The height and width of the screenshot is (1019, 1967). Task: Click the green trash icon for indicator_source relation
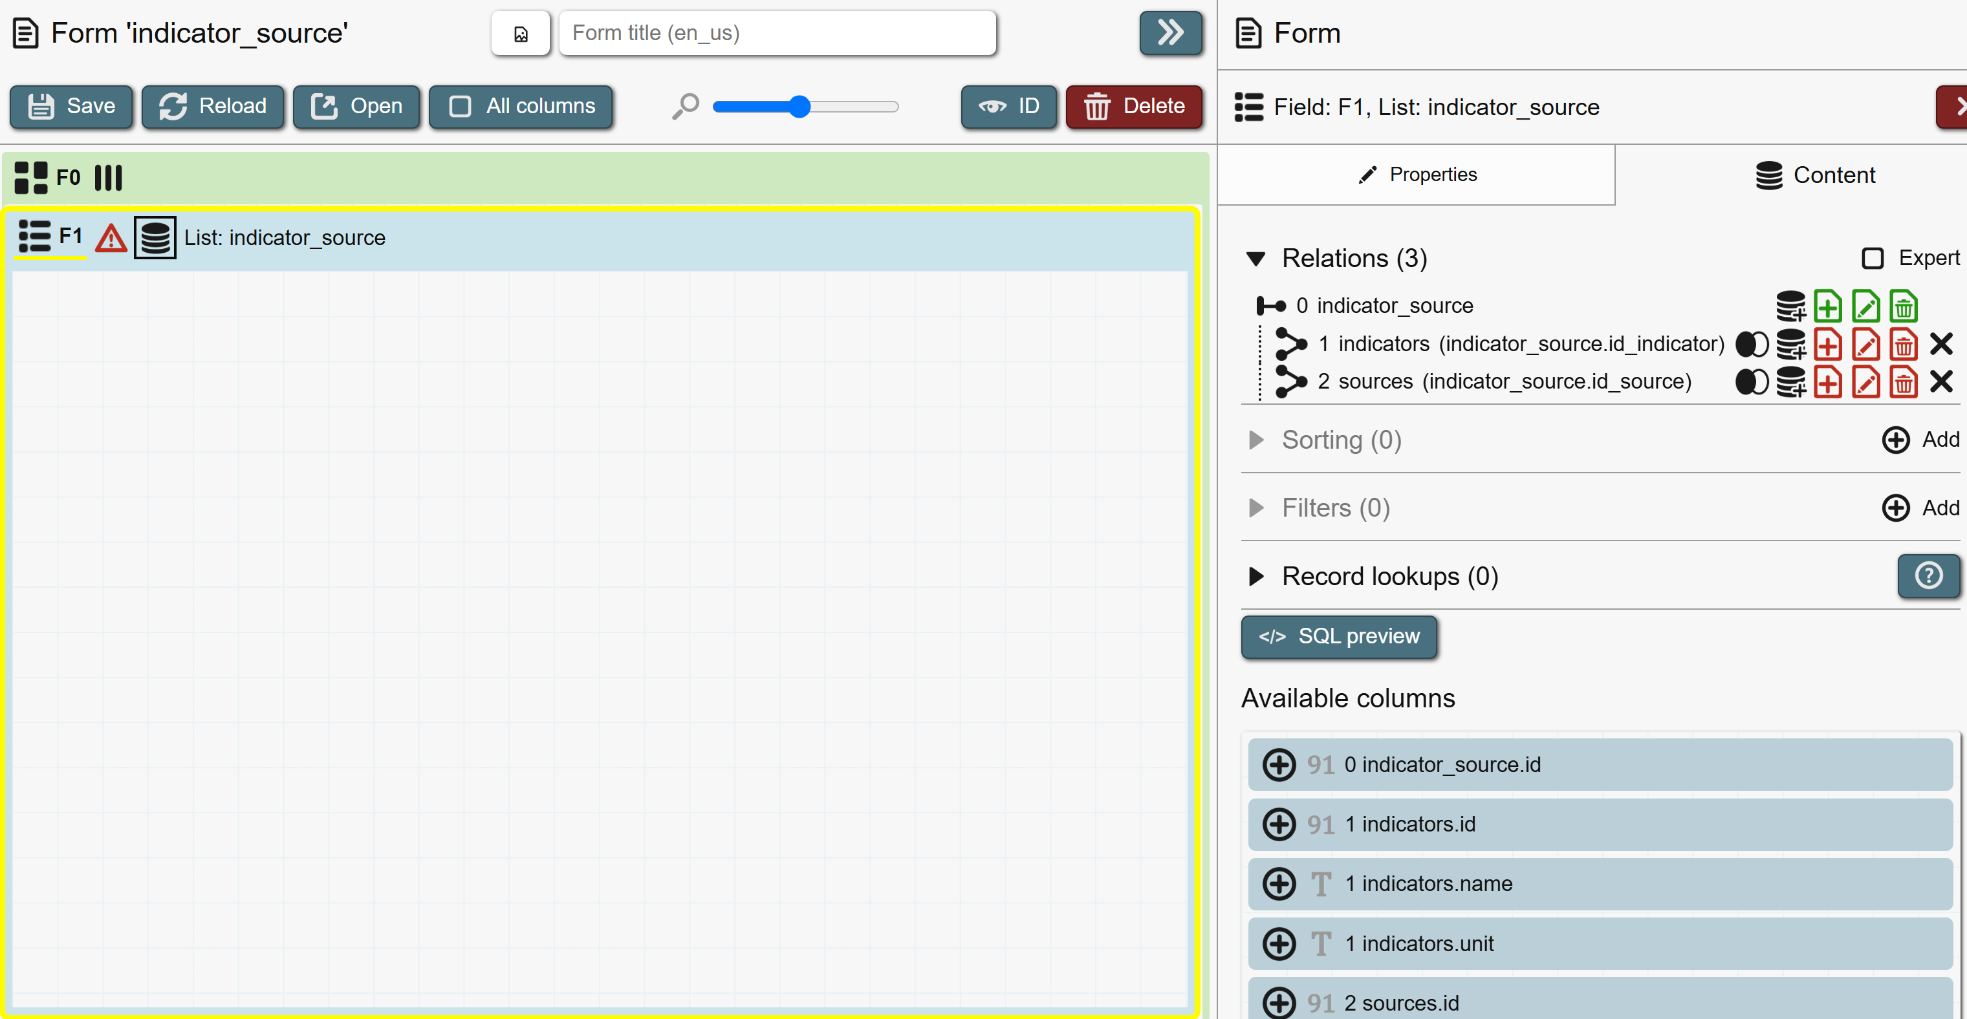(1903, 307)
